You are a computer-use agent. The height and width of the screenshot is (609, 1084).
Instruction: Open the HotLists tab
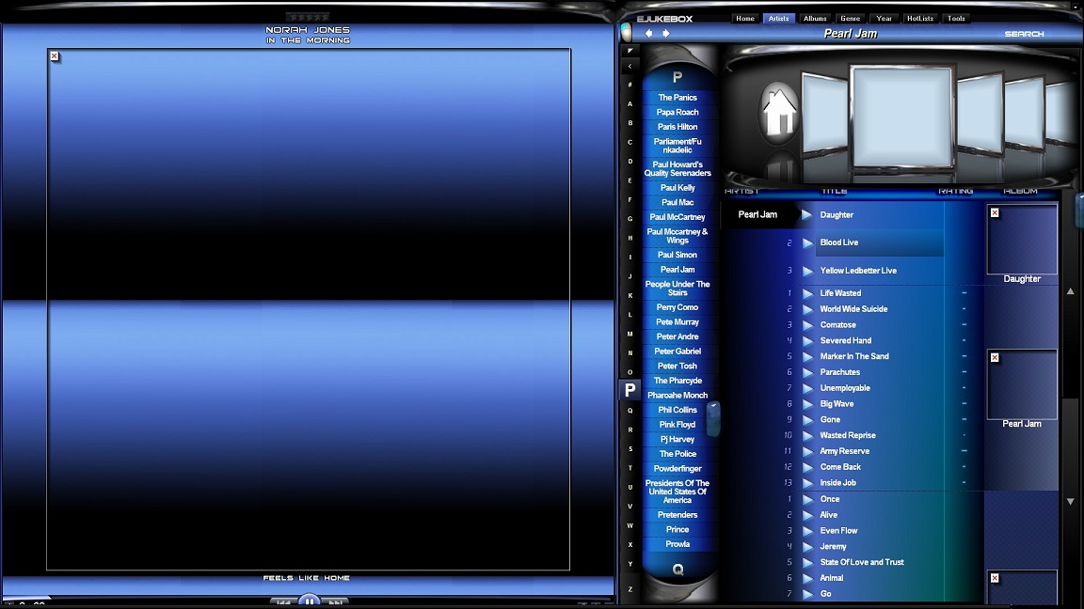pyautogui.click(x=919, y=18)
